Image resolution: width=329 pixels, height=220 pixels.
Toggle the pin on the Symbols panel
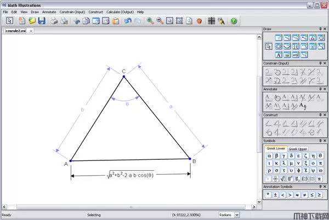coord(320,141)
